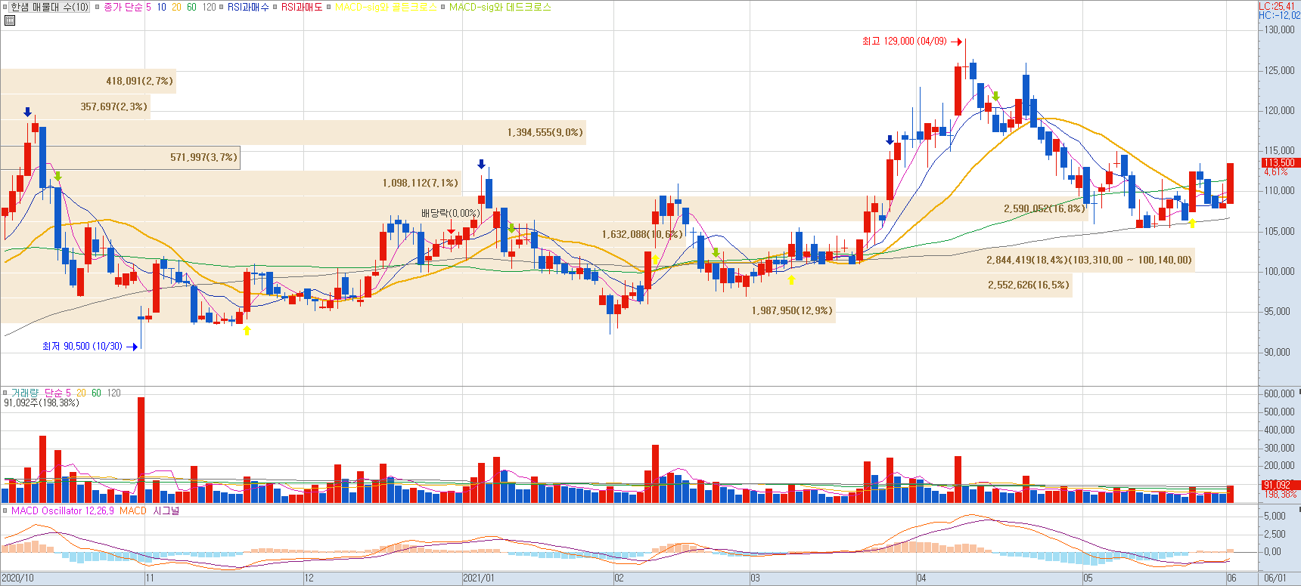The width and height of the screenshot is (1301, 586).
Task: Toggle the 한샘 매물대 수(10) indicator square
Action: (5, 8)
